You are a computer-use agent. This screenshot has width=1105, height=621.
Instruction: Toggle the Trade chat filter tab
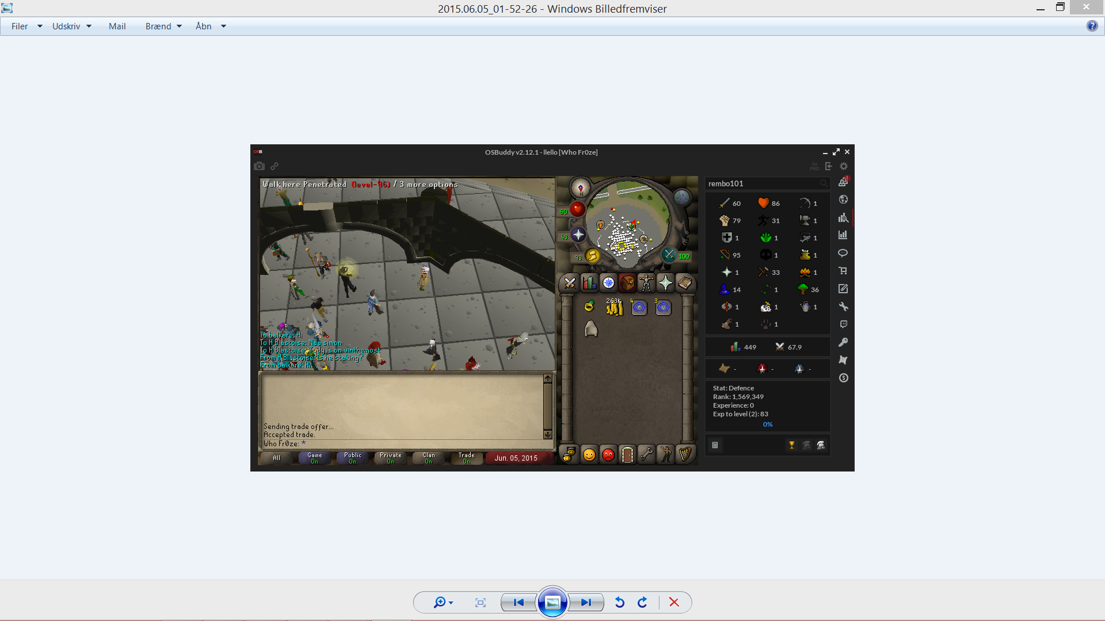point(466,458)
